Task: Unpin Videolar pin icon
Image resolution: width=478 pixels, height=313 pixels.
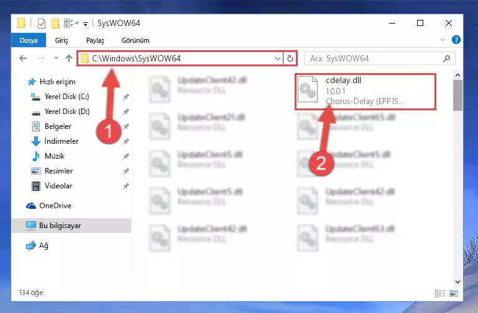Action: click(126, 186)
